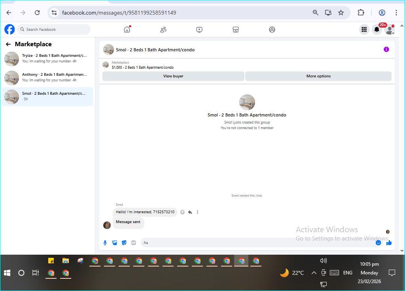The width and height of the screenshot is (405, 291).
Task: Click the browser back arrow
Action: (x=9, y=13)
